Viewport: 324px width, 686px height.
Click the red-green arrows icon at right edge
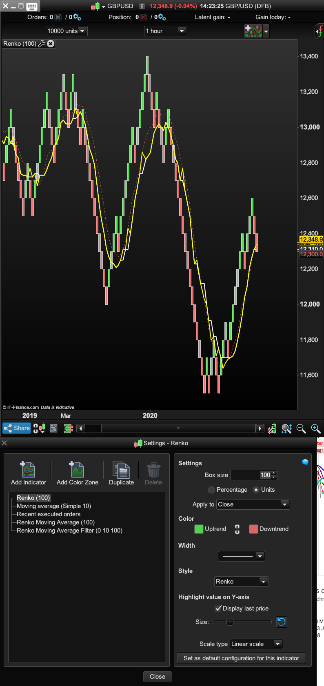[319, 31]
